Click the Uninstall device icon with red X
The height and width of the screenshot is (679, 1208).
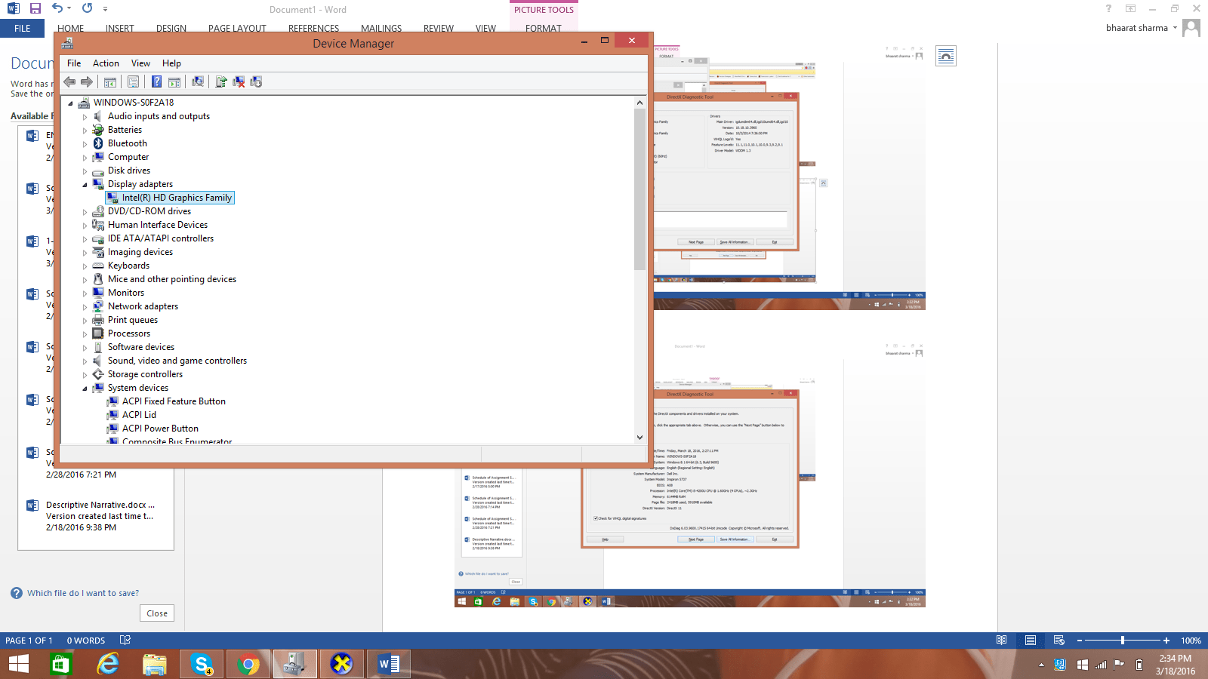tap(239, 81)
